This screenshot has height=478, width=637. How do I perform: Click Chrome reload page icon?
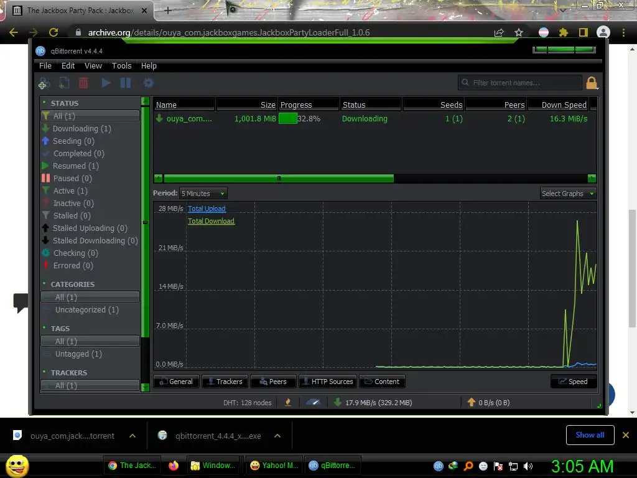(53, 32)
